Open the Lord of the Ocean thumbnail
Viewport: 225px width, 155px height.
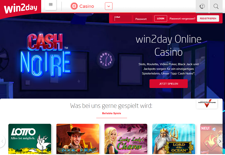[x=174, y=139]
